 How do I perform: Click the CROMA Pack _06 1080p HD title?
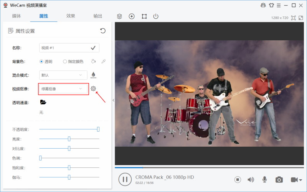click(165, 177)
